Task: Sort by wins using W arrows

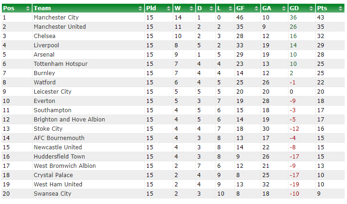Action: (x=191, y=8)
